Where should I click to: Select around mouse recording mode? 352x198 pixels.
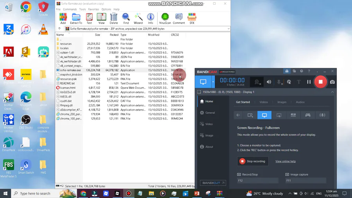tap(279, 115)
